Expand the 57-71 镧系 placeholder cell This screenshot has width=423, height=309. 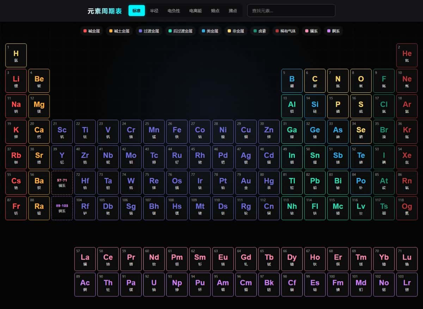[x=62, y=182]
